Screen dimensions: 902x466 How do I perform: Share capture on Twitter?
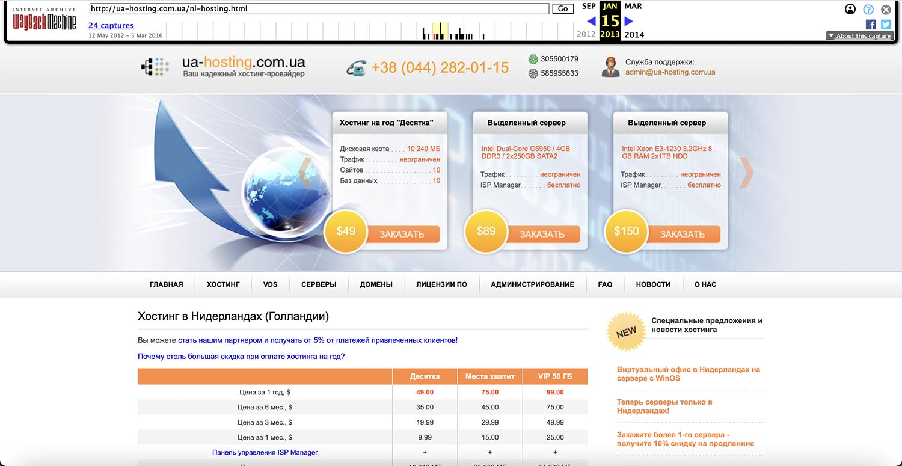tap(886, 25)
